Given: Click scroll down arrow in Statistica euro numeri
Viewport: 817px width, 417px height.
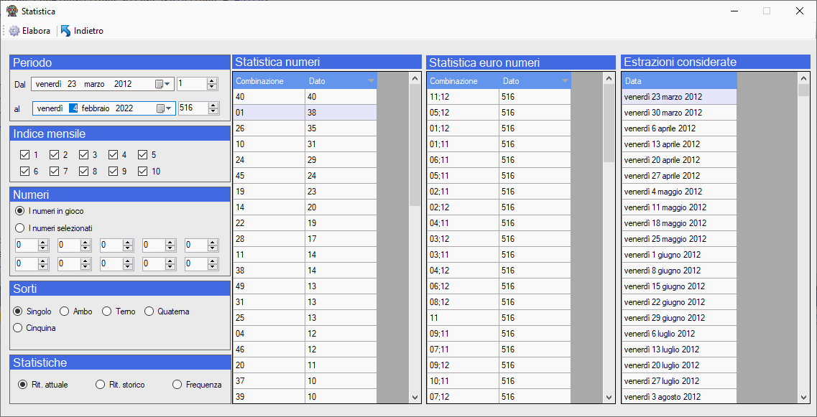Looking at the screenshot, I should tap(609, 397).
